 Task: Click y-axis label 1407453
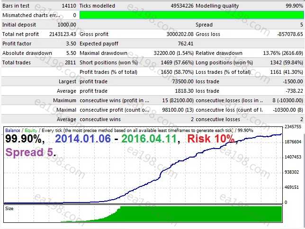coord(293,157)
